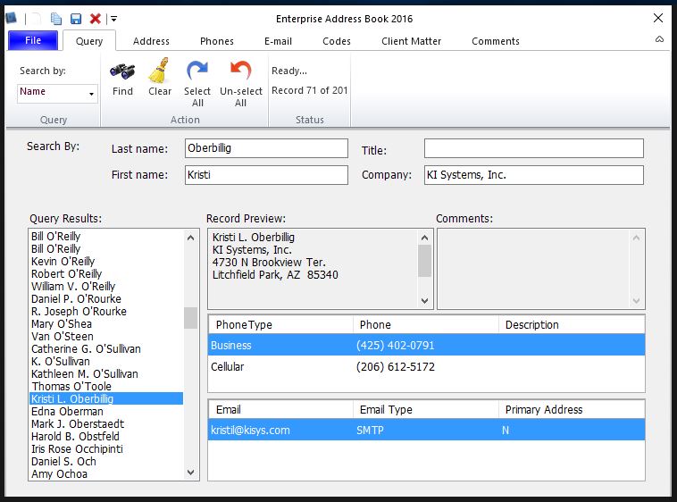Click the Select All blue arrow icon
This screenshot has height=502, width=677.
point(196,70)
